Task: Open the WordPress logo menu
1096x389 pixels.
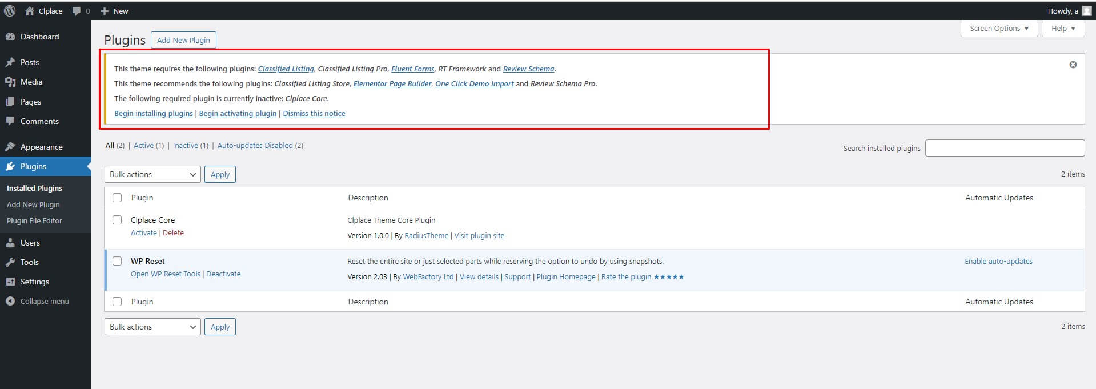Action: pyautogui.click(x=10, y=11)
